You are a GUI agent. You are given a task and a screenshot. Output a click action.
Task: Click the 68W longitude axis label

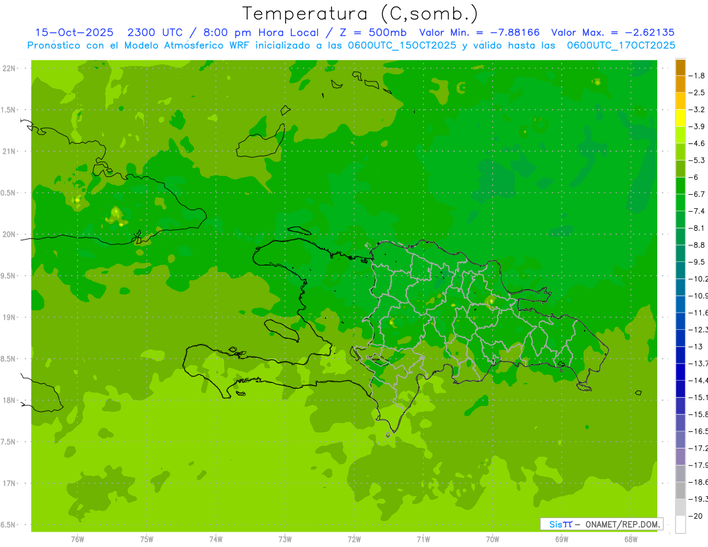point(631,539)
